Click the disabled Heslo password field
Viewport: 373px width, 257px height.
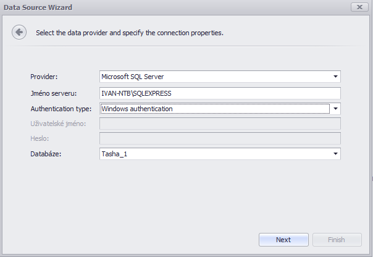220,138
